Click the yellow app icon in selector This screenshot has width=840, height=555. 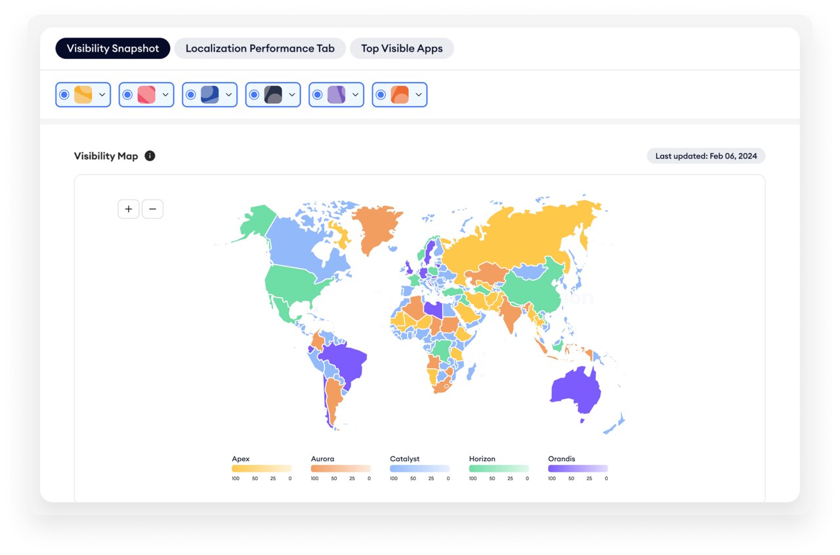tap(83, 94)
